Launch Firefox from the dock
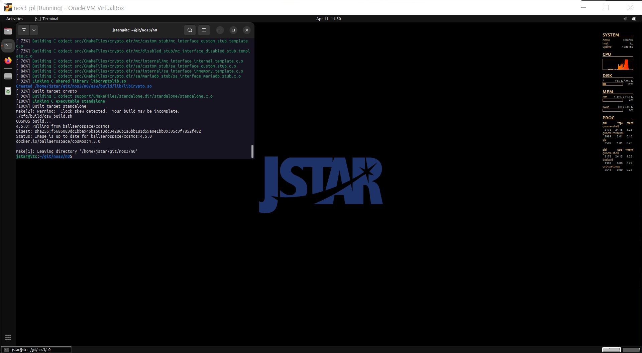The image size is (642, 353). pos(8,61)
